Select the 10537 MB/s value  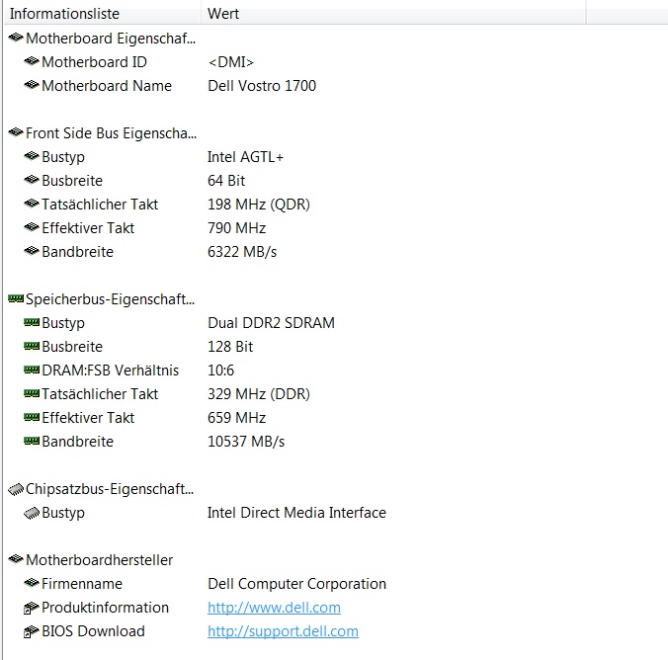pos(246,442)
